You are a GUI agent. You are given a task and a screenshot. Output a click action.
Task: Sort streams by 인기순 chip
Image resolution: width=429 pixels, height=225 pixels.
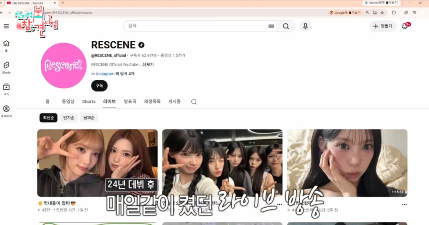pyautogui.click(x=69, y=118)
